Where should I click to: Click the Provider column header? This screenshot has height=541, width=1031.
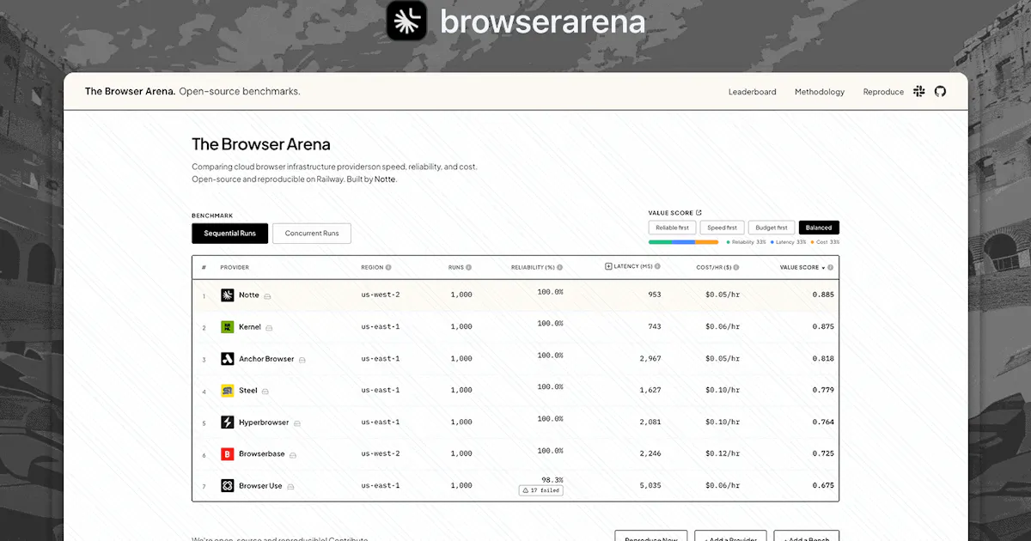(235, 267)
